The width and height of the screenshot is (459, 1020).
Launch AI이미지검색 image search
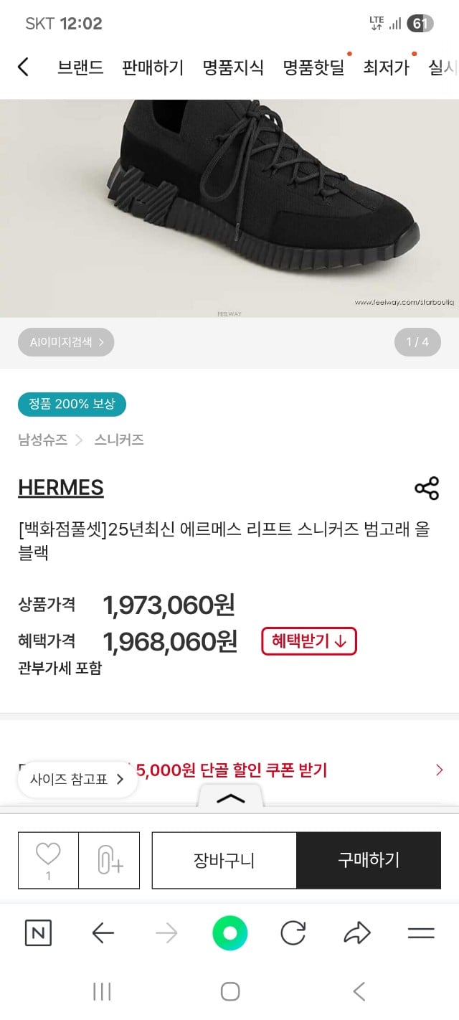pyautogui.click(x=65, y=342)
